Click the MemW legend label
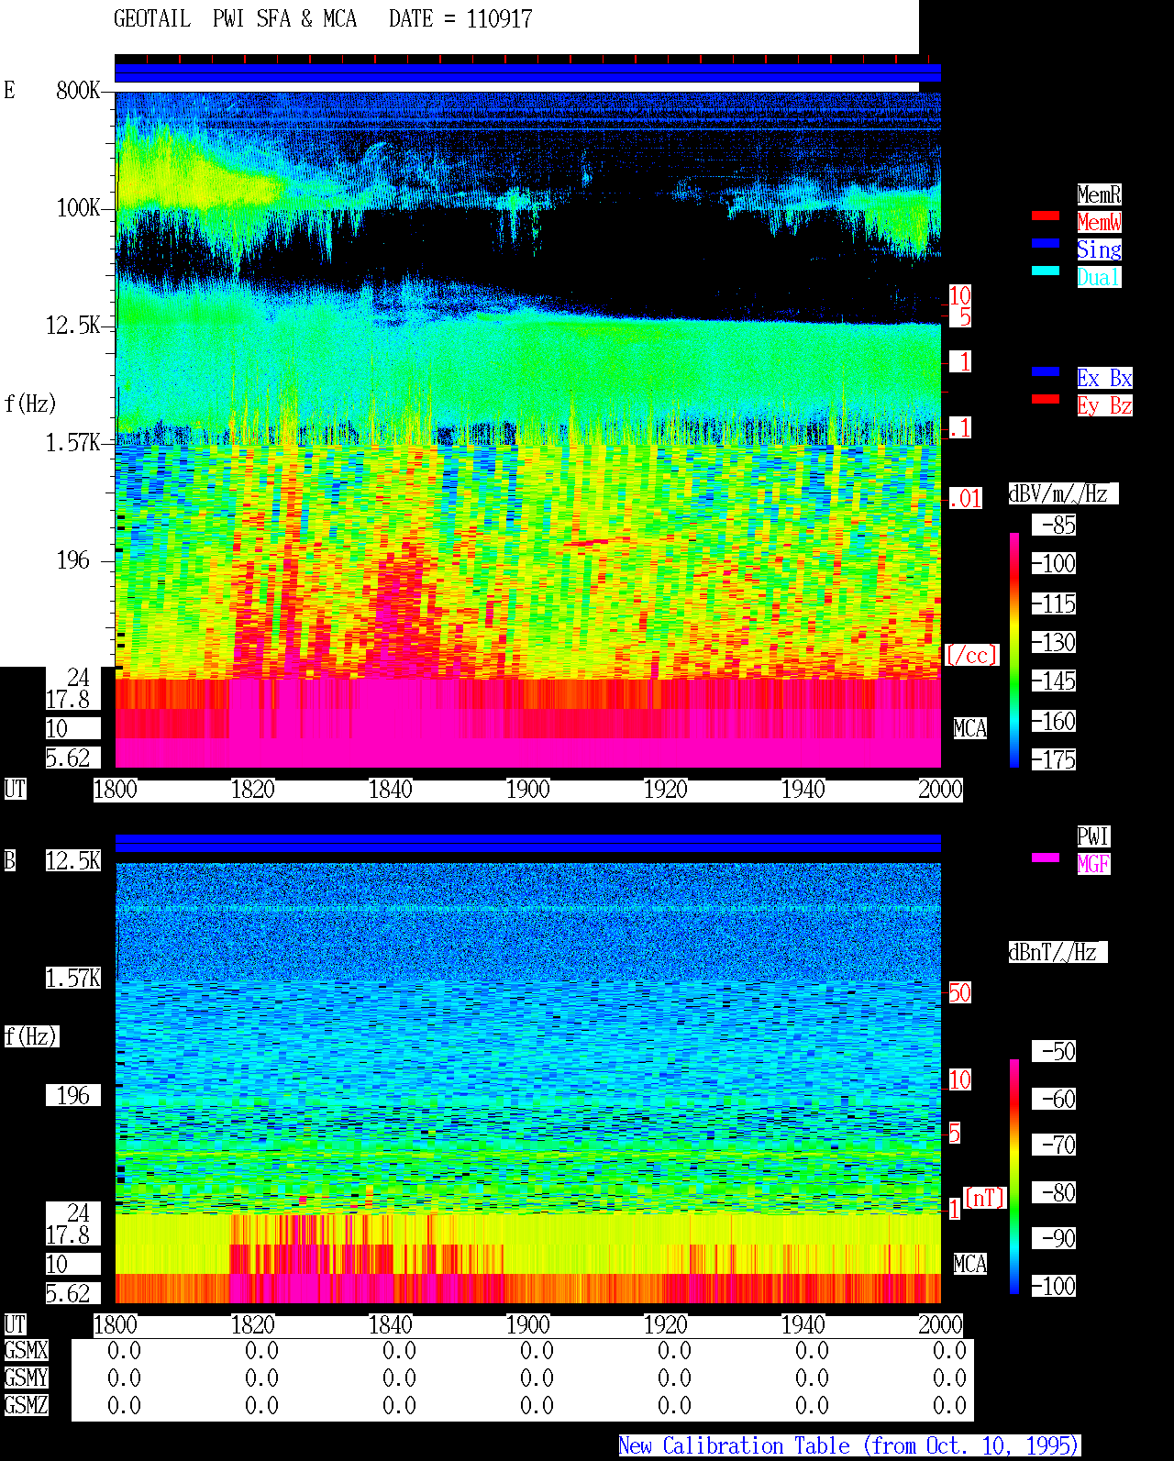 coord(1099,222)
